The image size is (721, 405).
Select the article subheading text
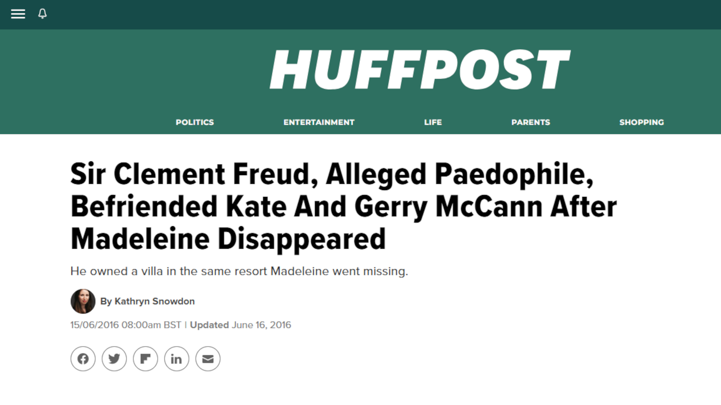point(239,271)
